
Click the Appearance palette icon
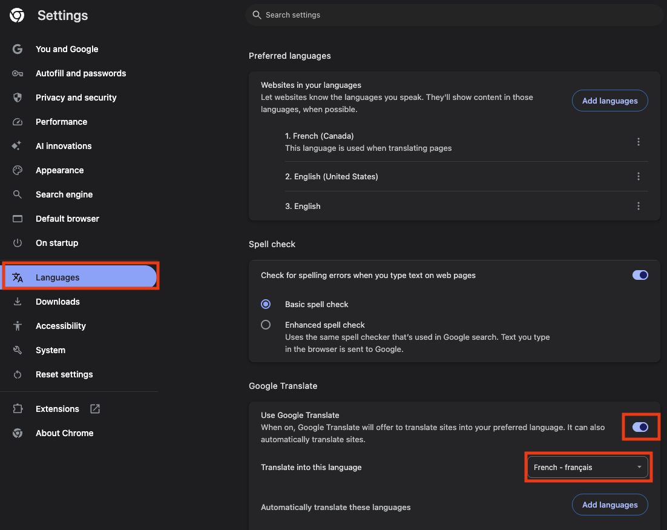tap(18, 170)
